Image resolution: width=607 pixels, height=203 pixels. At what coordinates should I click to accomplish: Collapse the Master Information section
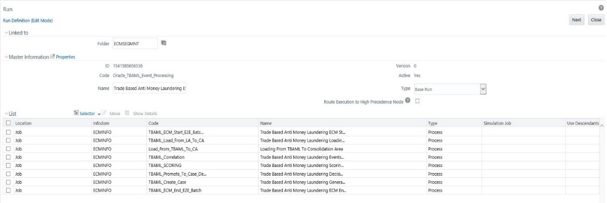click(6, 57)
